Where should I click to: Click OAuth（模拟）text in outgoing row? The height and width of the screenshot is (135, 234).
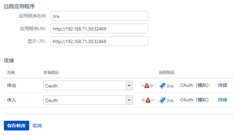pos(194,85)
